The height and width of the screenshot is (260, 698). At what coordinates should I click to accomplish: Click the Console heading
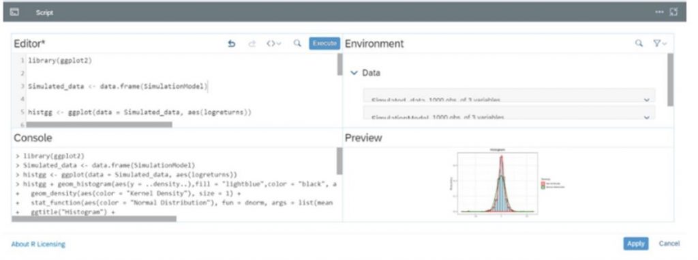coord(33,138)
